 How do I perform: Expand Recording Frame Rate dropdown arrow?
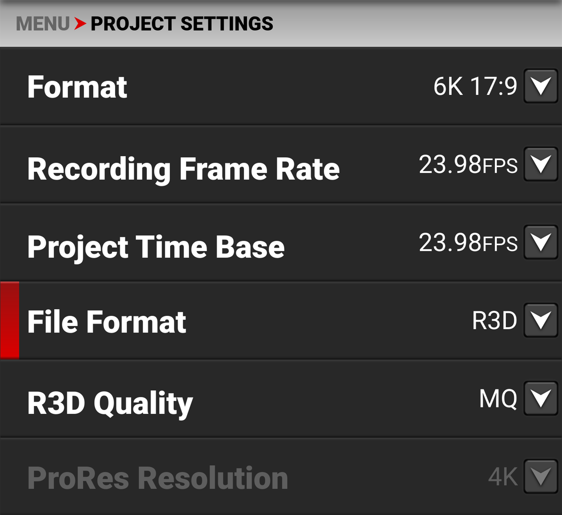[541, 165]
